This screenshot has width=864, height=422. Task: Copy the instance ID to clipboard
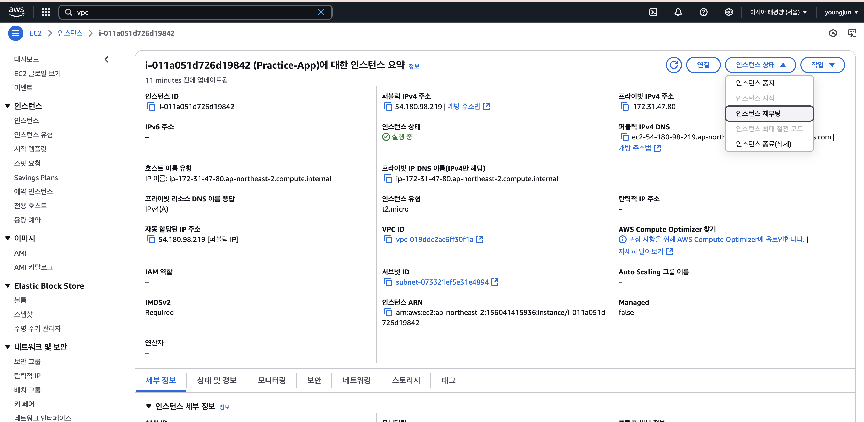(151, 107)
